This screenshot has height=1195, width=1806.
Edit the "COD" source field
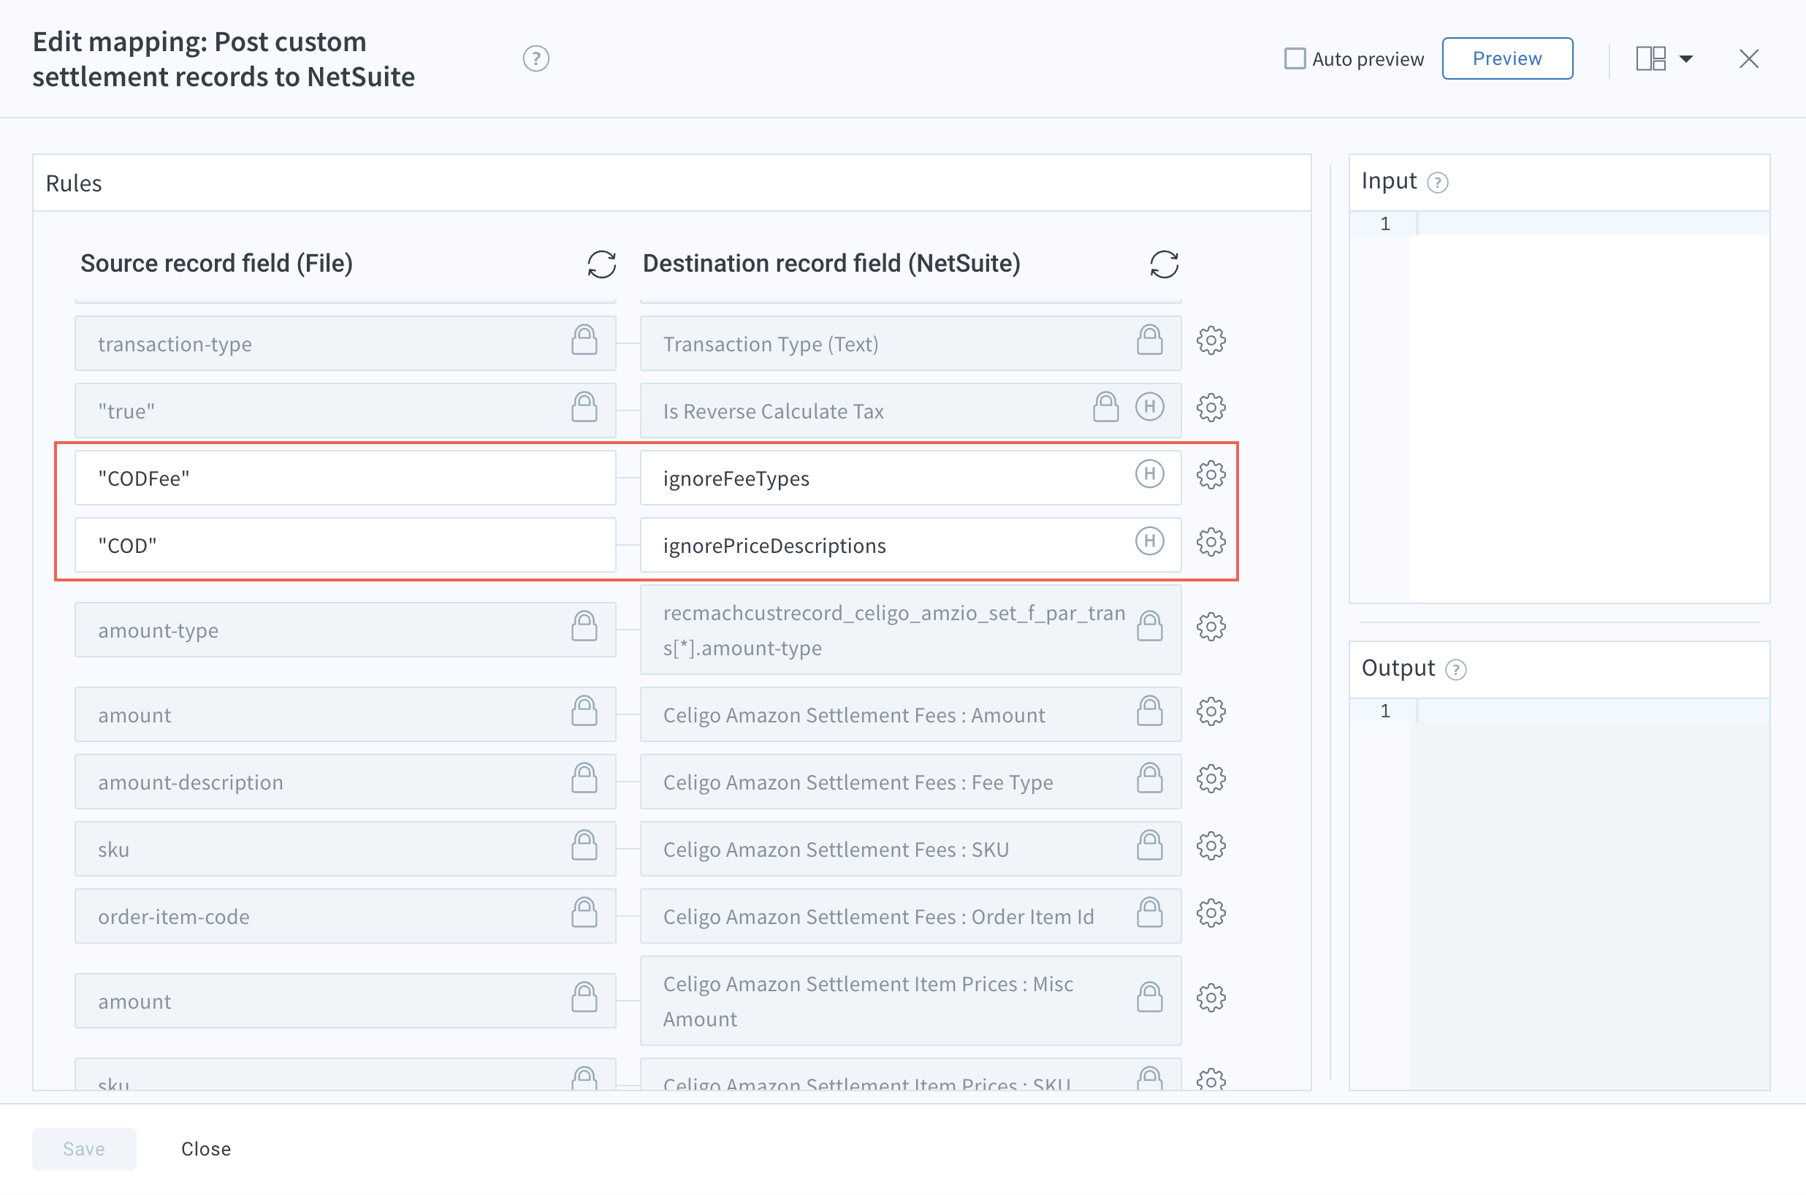[x=345, y=545]
